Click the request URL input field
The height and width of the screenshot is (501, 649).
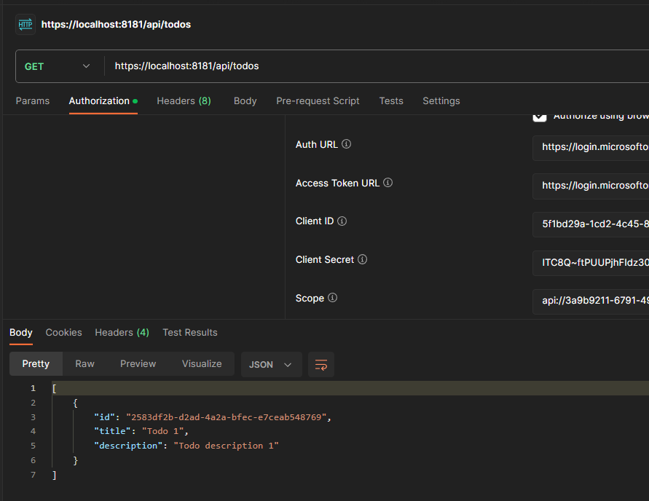(364, 66)
